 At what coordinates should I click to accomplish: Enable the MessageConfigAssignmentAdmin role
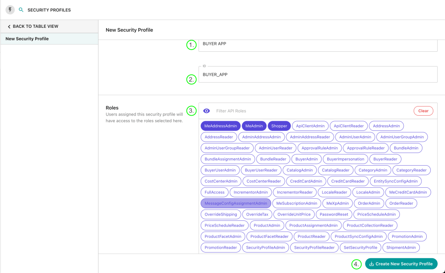236,203
